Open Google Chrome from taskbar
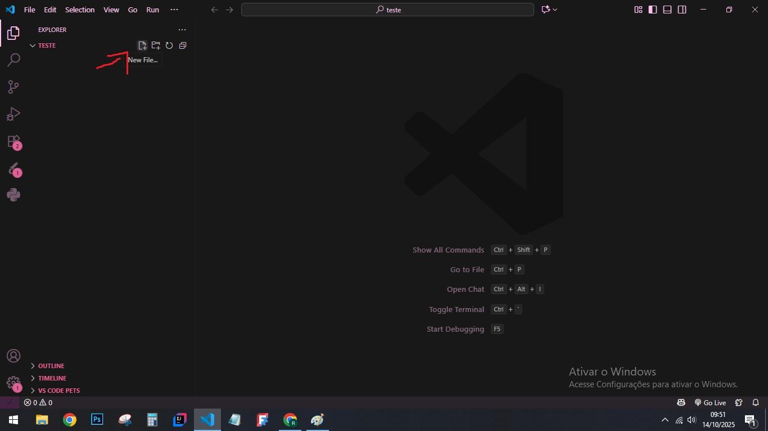Viewport: 768px width, 431px height. pos(70,420)
